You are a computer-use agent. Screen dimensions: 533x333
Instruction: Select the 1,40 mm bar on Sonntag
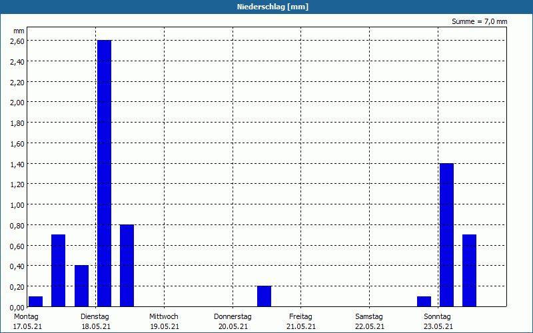tap(446, 235)
